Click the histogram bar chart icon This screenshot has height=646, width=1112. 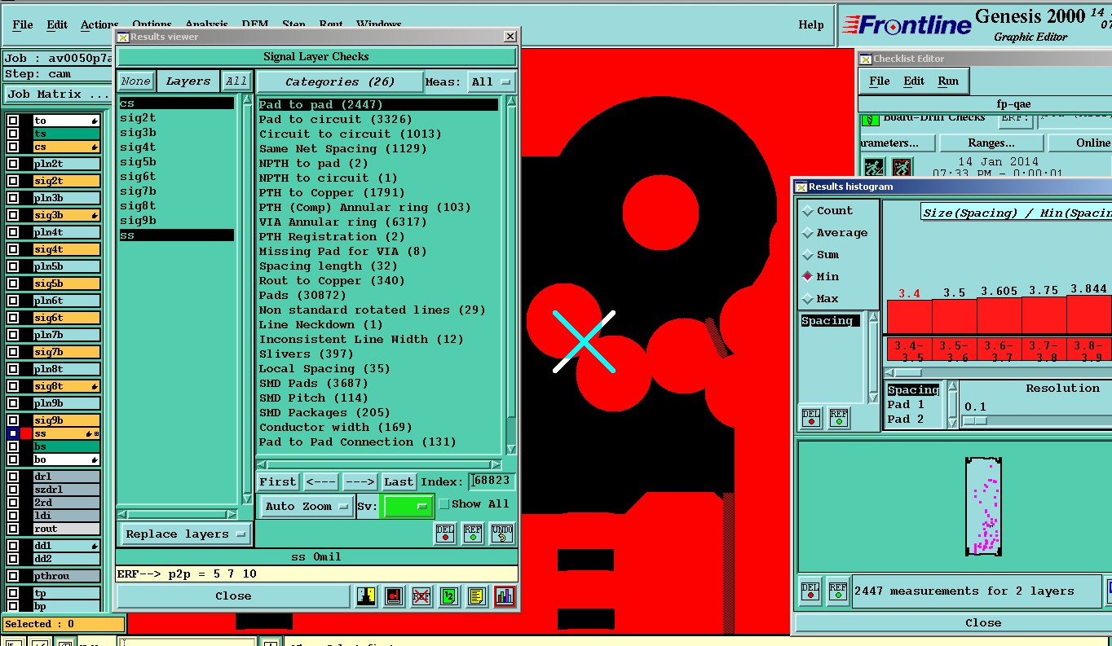[505, 596]
